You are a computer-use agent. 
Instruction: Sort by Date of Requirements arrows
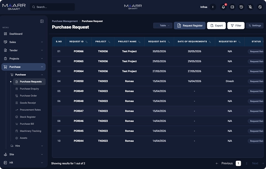210,42
